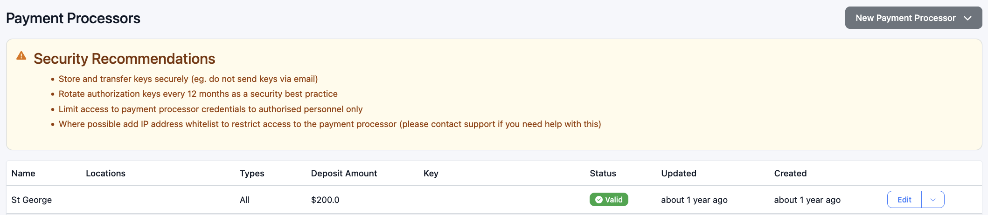Expand the dropdown arrow beside Edit
The width and height of the screenshot is (988, 215).
(932, 200)
